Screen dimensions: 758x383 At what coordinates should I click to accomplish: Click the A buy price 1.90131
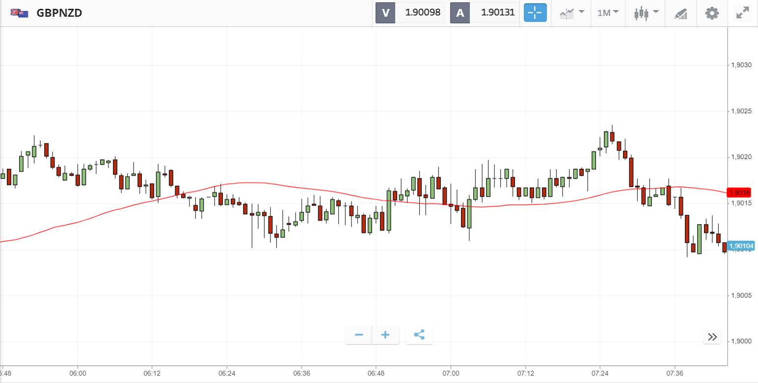(498, 13)
